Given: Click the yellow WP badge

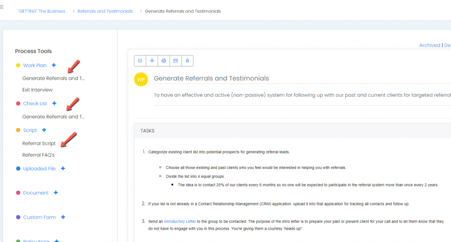Looking at the screenshot, I should (x=141, y=80).
